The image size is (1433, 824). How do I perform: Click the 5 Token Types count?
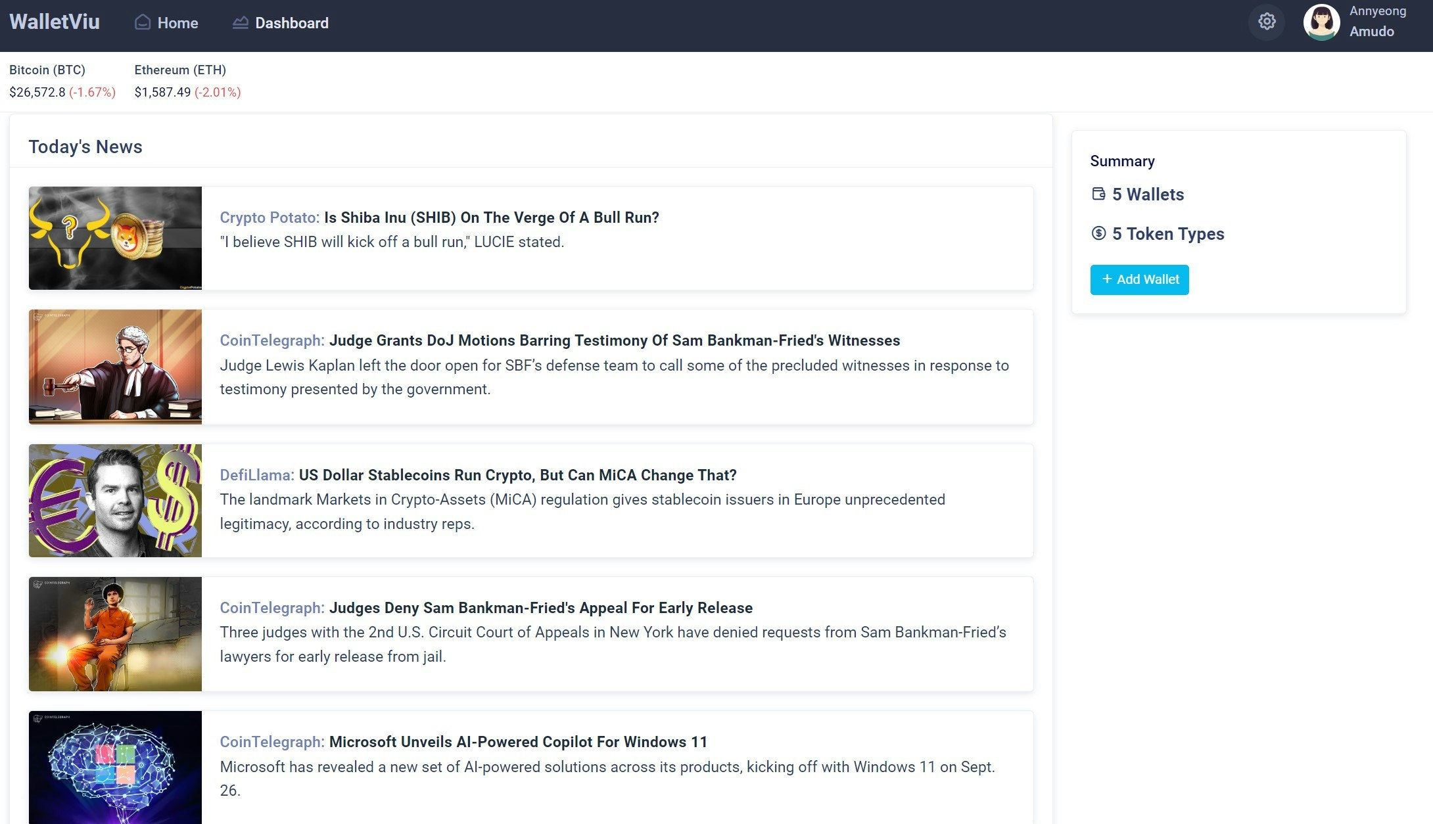[x=1168, y=234]
